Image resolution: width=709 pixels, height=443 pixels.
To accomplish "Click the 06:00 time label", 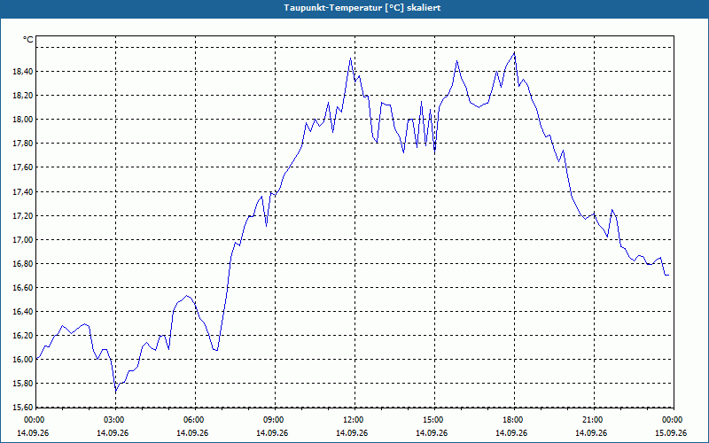I will coord(194,420).
